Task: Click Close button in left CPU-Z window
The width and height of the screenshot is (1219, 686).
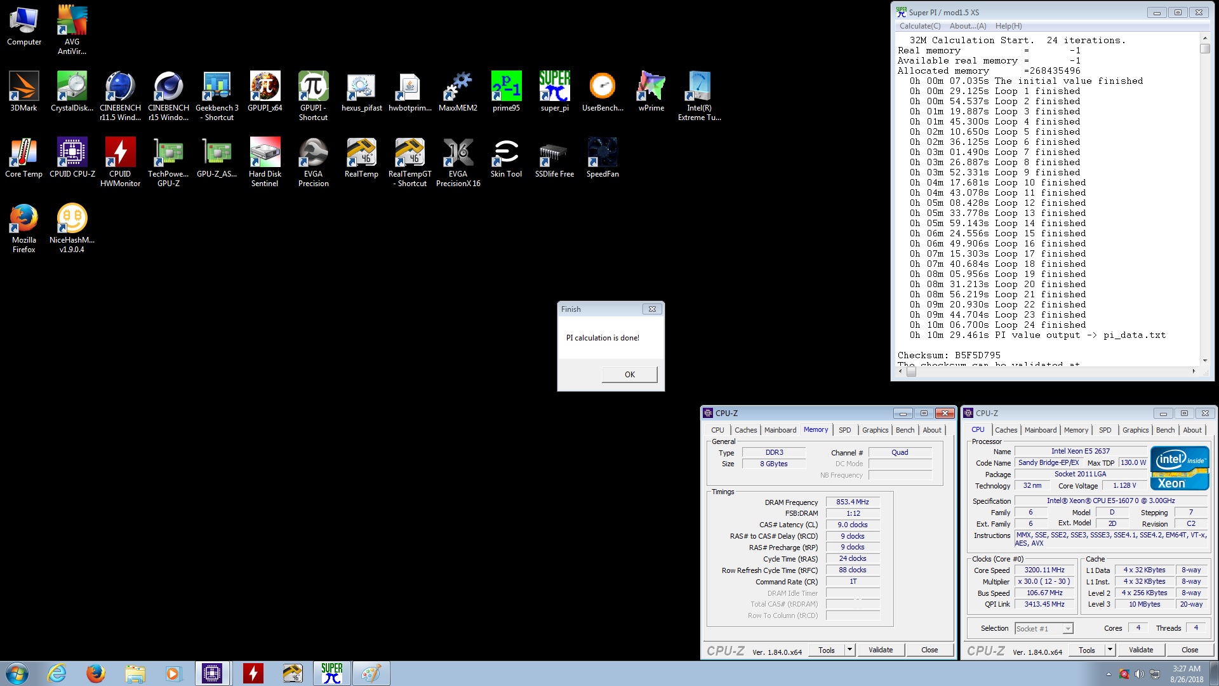Action: pos(929,650)
